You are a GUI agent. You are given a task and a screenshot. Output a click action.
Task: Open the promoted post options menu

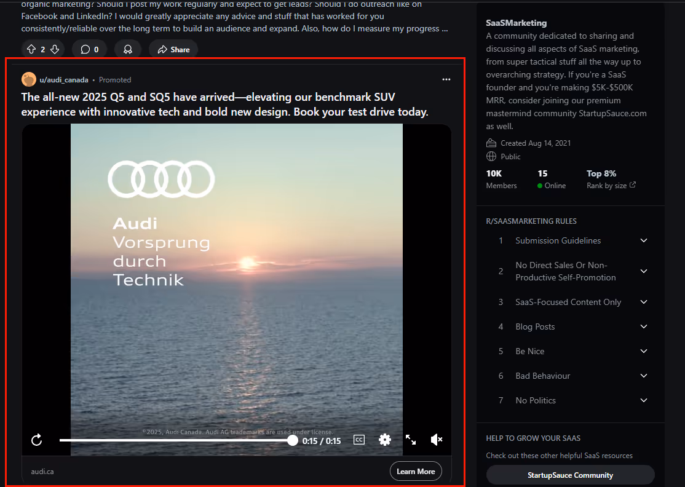point(446,79)
